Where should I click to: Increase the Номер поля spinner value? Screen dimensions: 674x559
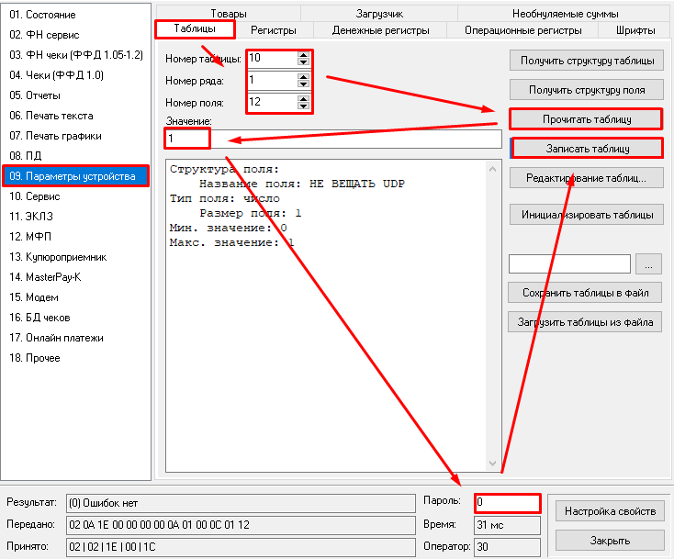point(303,97)
